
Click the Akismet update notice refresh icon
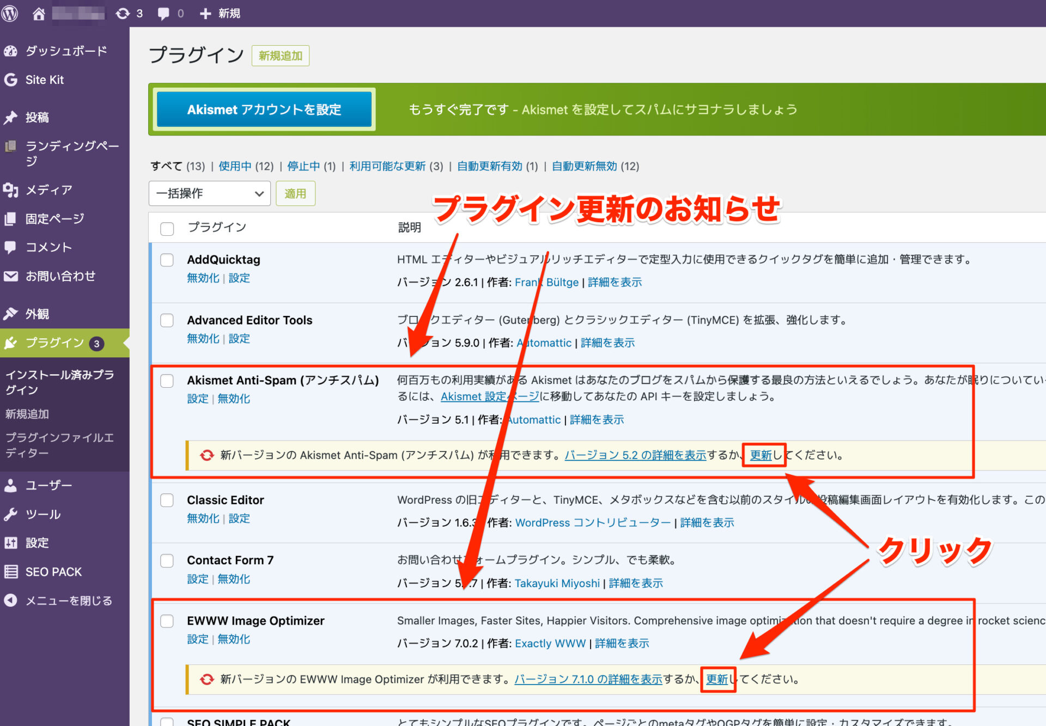click(206, 455)
